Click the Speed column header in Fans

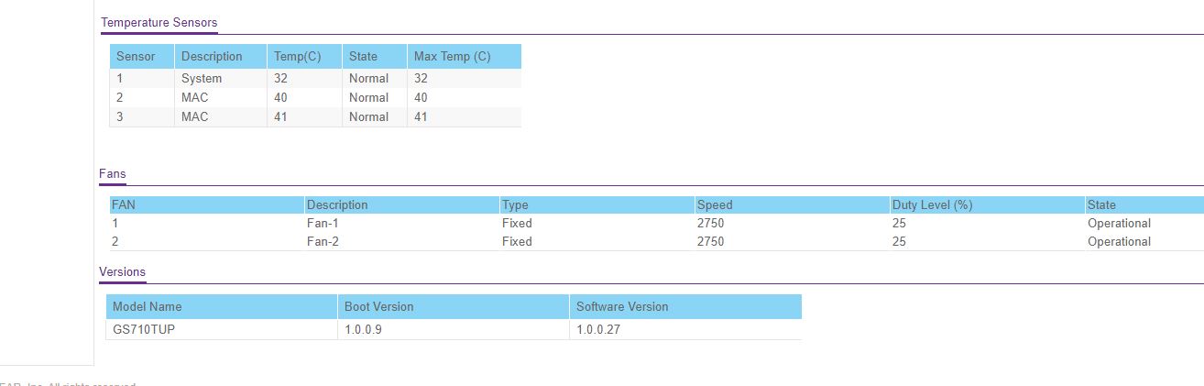tap(715, 204)
